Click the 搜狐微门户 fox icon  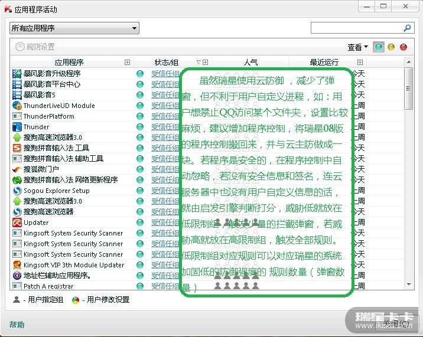pyautogui.click(x=17, y=169)
